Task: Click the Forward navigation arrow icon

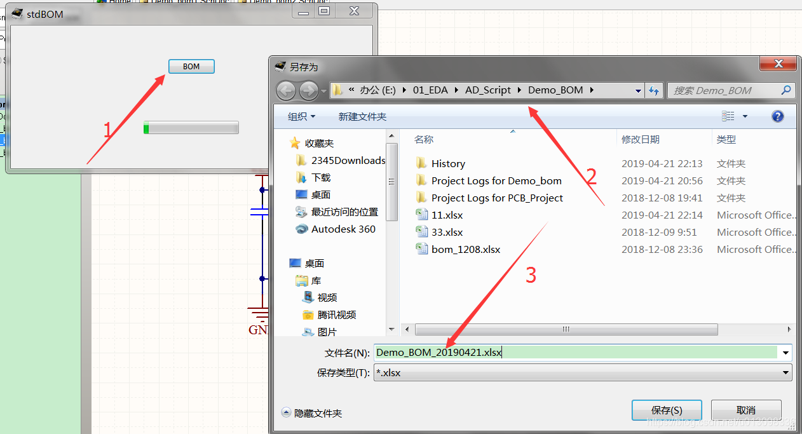Action: click(x=309, y=91)
